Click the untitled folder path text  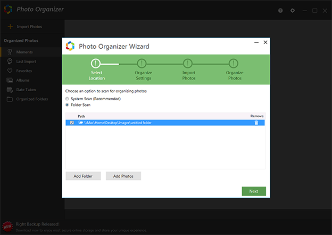pos(118,123)
